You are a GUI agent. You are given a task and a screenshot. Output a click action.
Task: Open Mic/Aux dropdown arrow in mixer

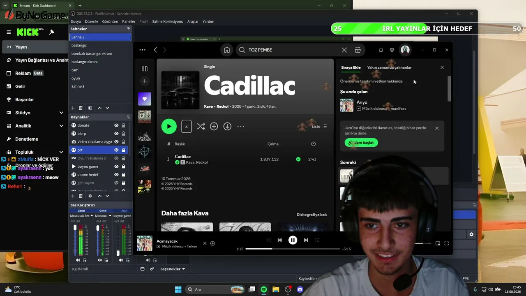tap(110, 216)
